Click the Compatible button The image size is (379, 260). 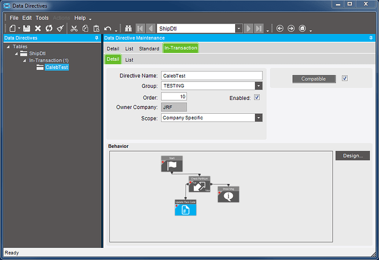[x=314, y=79]
